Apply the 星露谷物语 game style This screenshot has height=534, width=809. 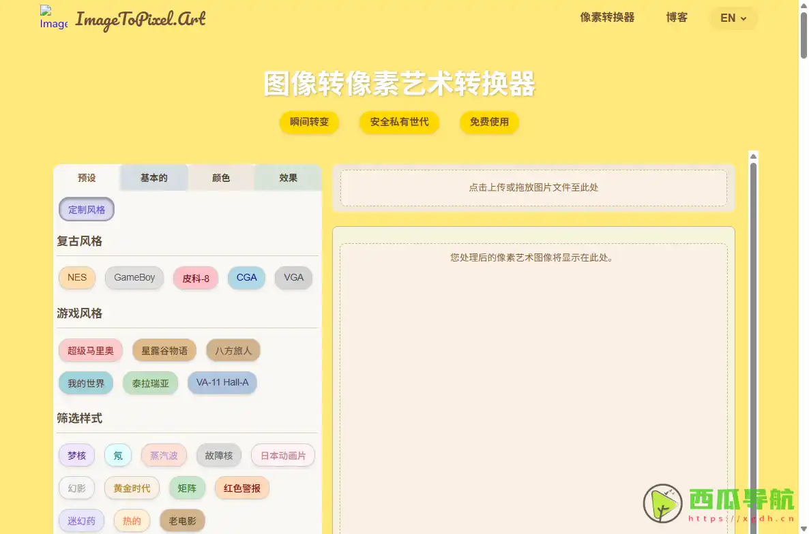164,351
